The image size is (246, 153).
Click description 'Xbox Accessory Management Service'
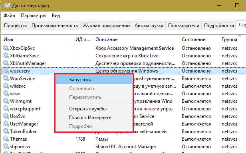(135, 48)
